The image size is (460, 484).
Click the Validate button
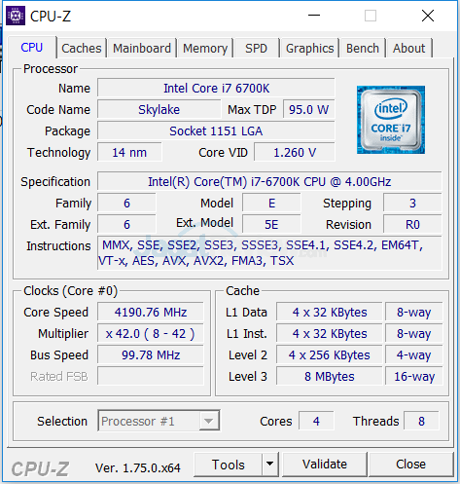click(x=325, y=465)
